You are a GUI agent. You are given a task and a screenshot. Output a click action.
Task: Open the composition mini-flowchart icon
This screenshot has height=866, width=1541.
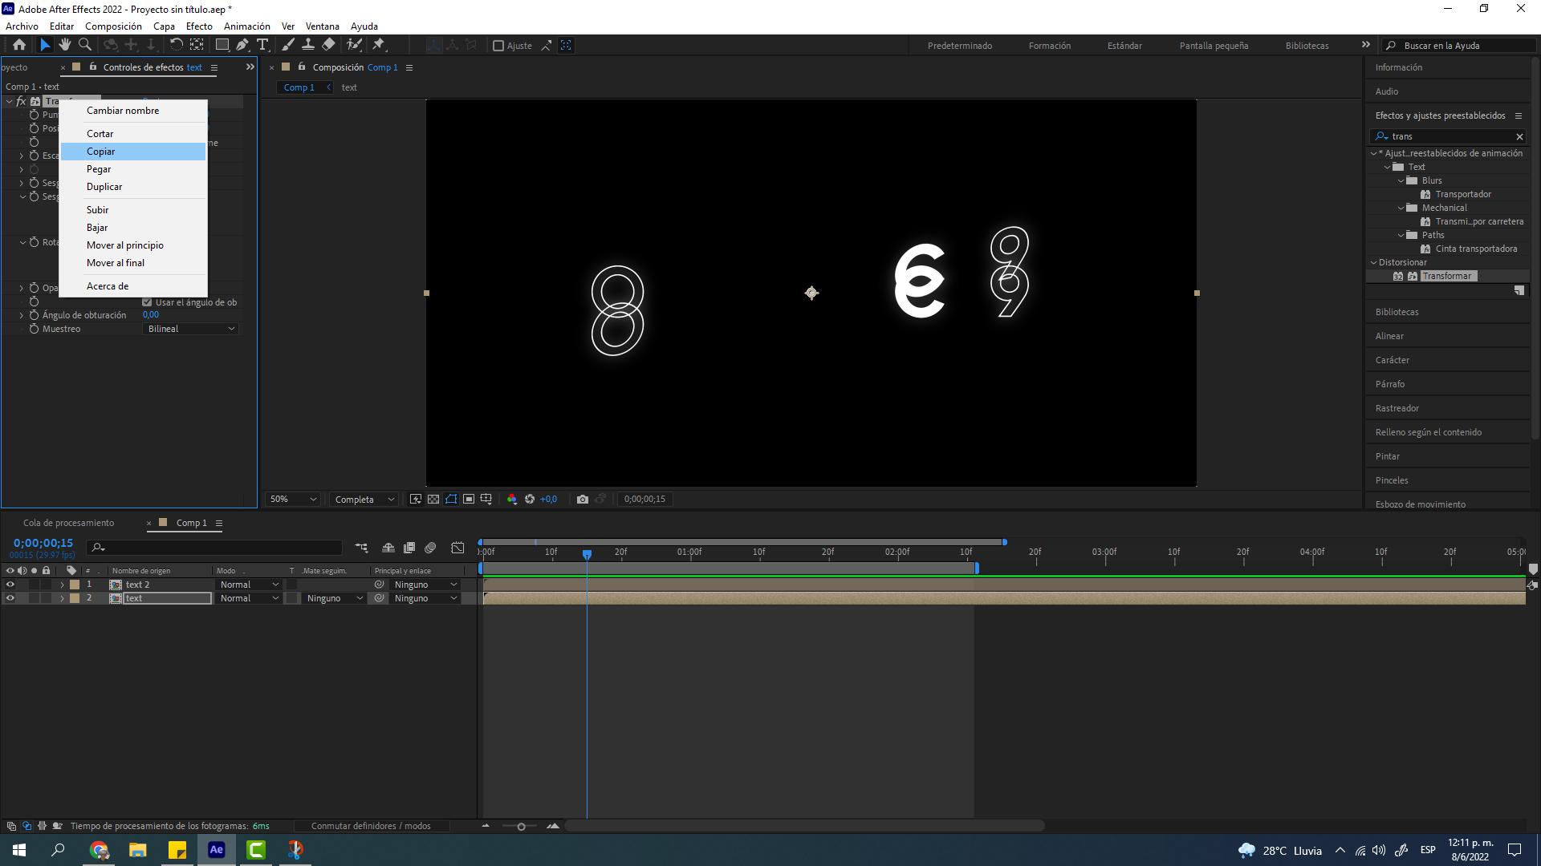point(362,548)
